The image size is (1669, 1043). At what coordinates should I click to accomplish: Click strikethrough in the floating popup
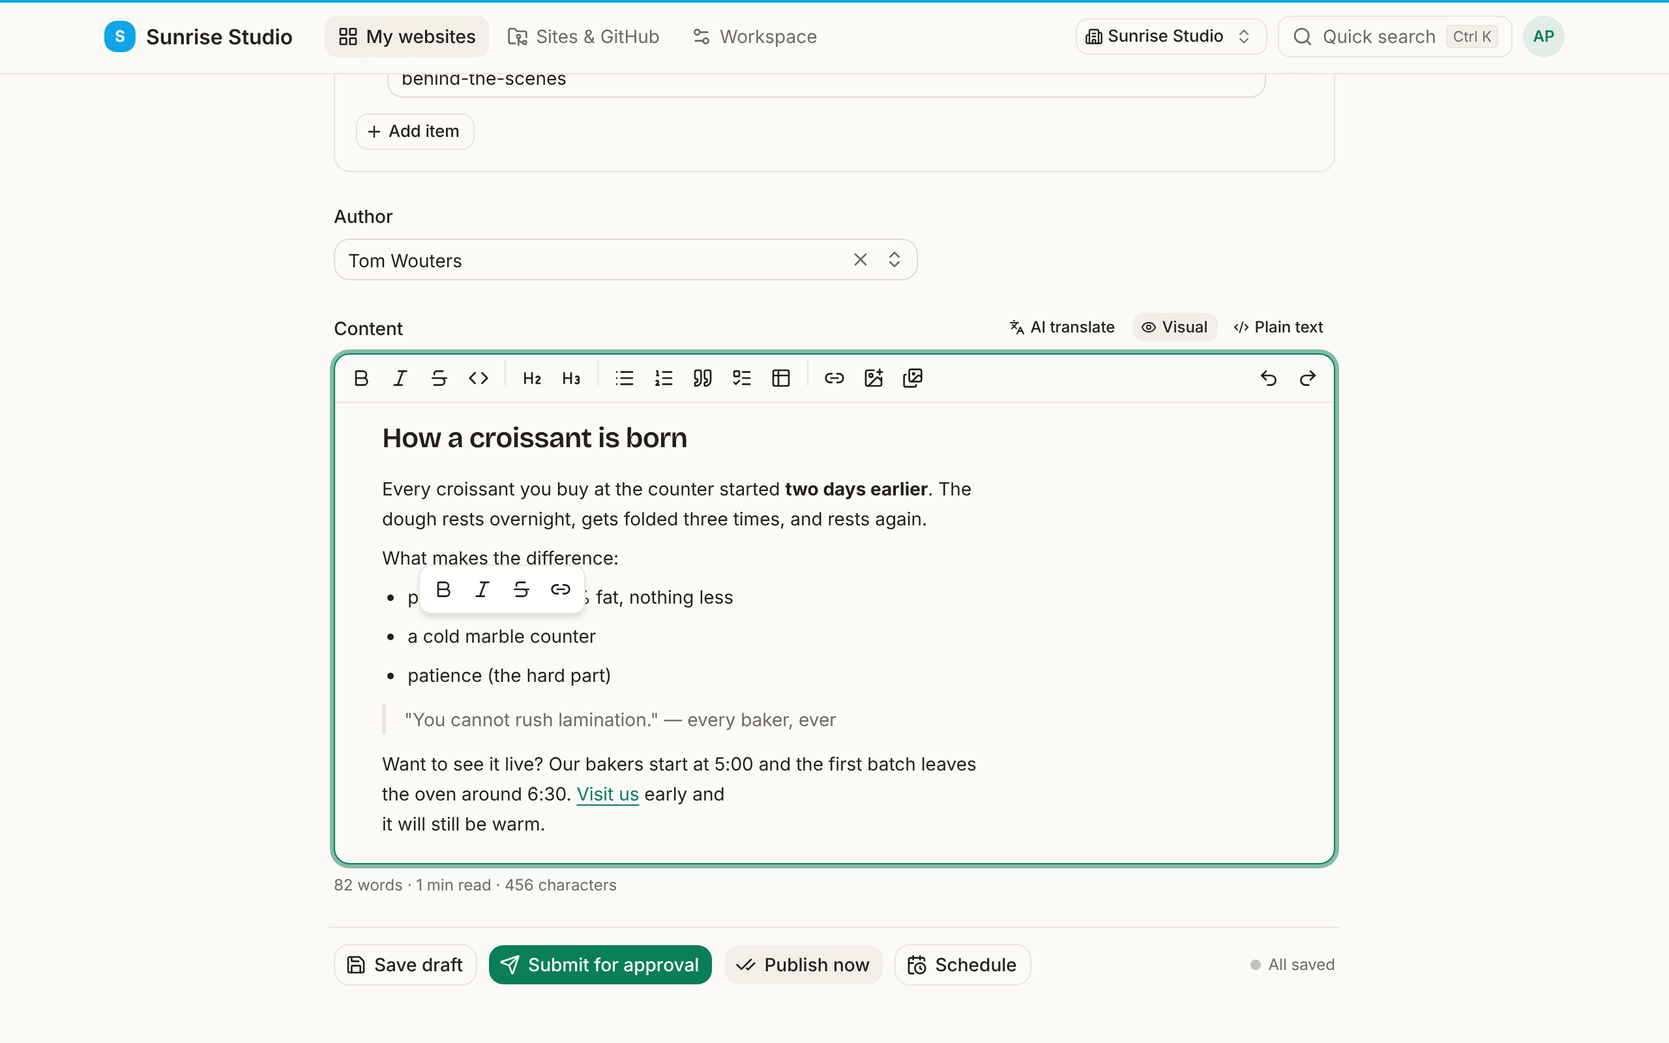pos(522,589)
